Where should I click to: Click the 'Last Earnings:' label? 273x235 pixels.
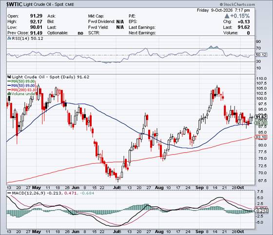(x=142, y=27)
